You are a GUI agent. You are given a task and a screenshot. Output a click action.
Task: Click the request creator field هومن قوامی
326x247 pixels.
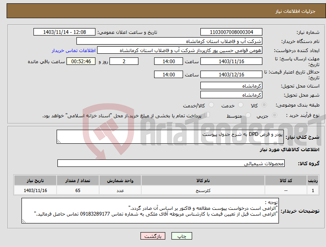tap(180, 50)
